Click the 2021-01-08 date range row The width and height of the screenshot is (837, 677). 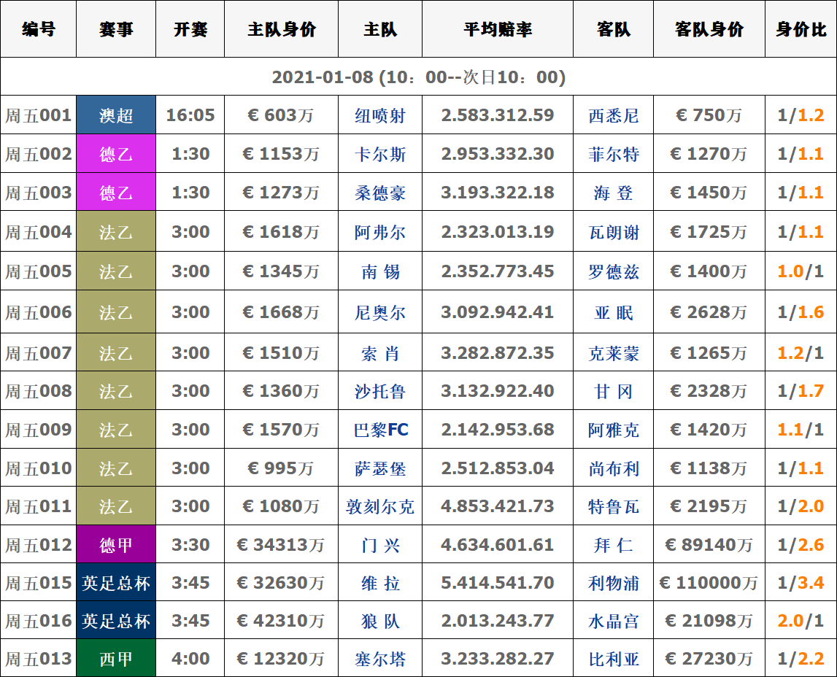[x=418, y=77]
